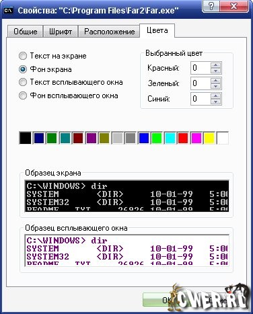Increase the Красный value with the up arrow
Viewport: 253px width, 314px height.
tap(216, 65)
